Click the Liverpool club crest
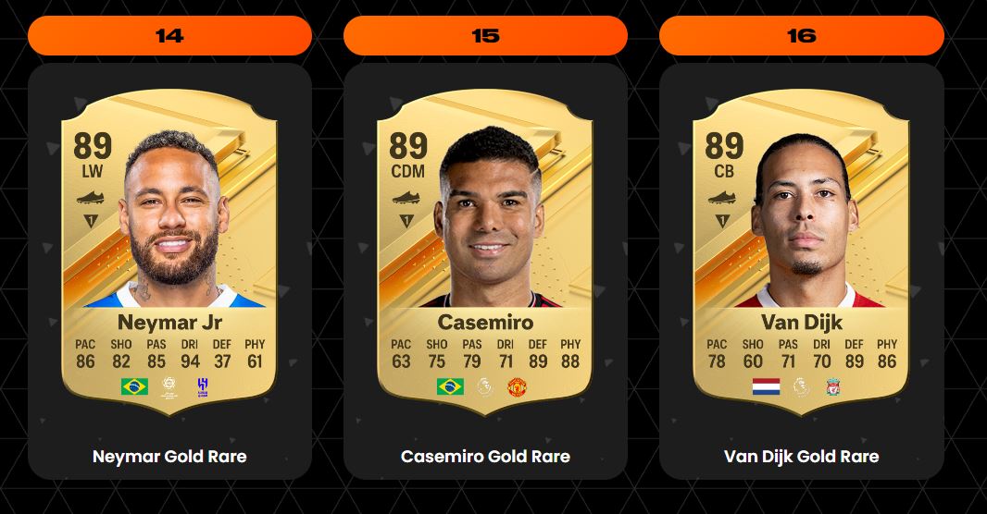Image resolution: width=987 pixels, height=514 pixels. coord(833,386)
